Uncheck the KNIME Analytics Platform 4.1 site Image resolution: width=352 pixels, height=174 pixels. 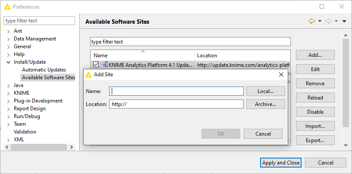pos(96,65)
